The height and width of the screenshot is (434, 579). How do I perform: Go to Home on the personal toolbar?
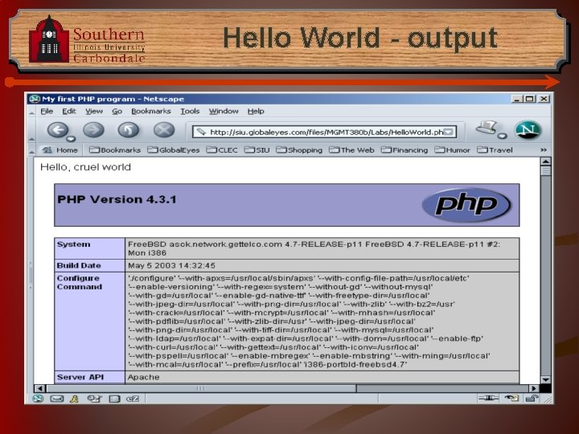(60, 149)
